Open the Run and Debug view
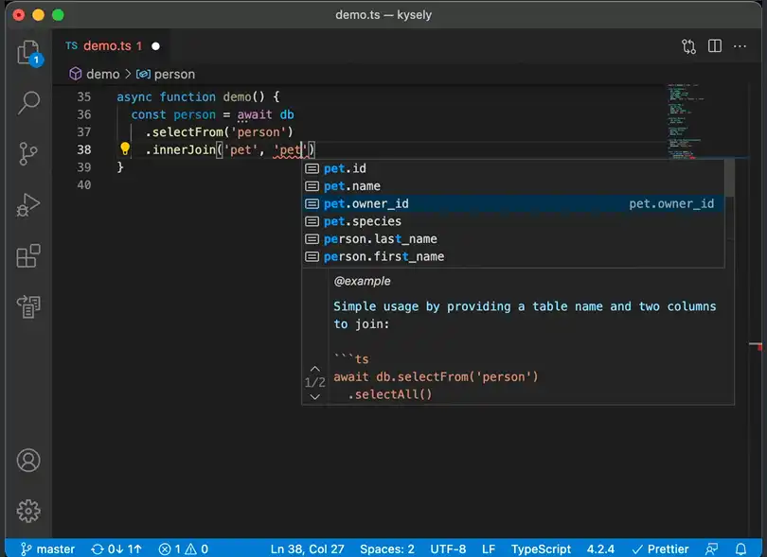This screenshot has height=557, width=767. (28, 204)
